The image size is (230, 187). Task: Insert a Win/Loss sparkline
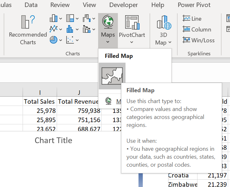pos(198,40)
